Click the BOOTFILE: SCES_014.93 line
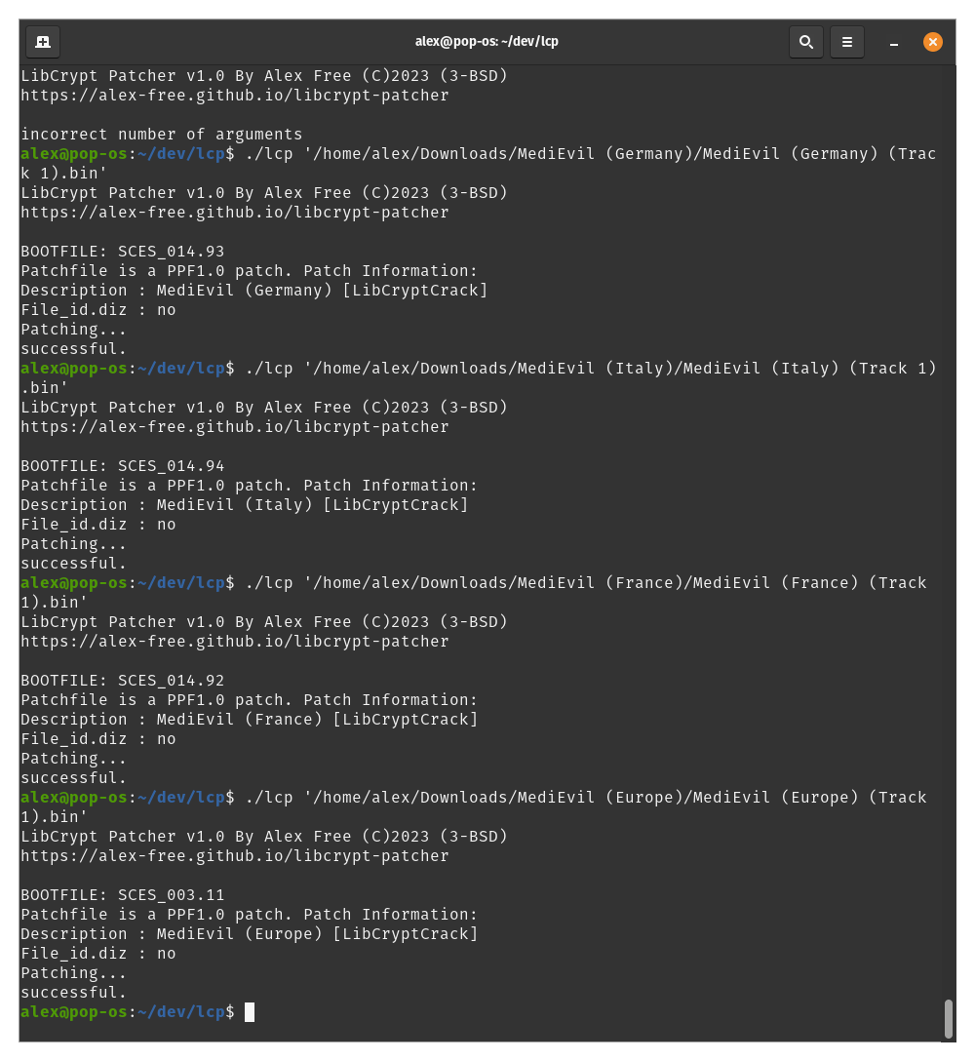 pos(123,252)
